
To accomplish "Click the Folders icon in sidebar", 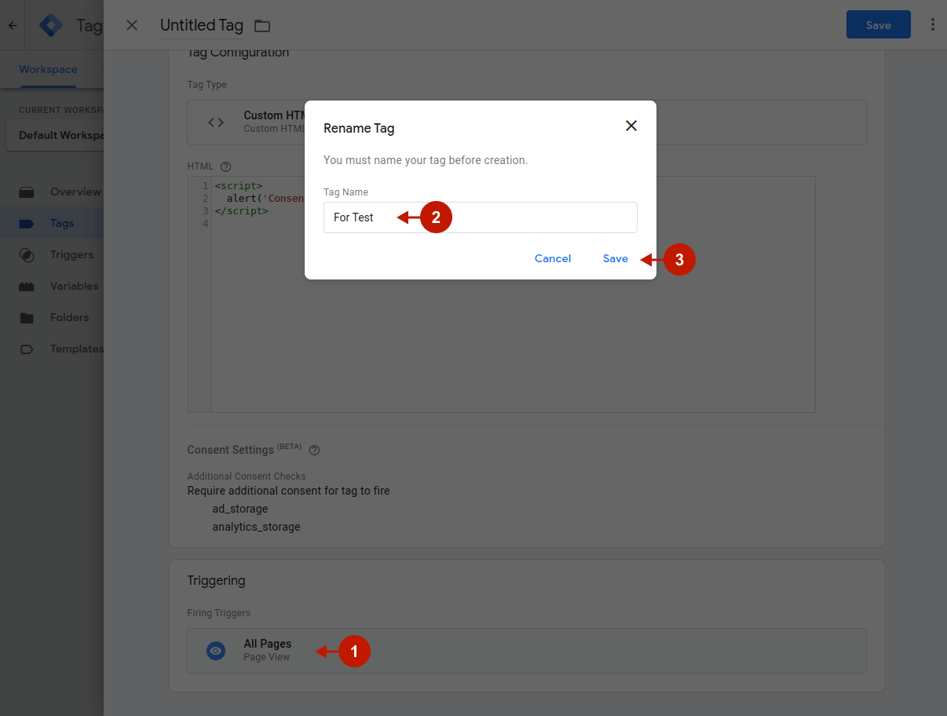I will (27, 317).
